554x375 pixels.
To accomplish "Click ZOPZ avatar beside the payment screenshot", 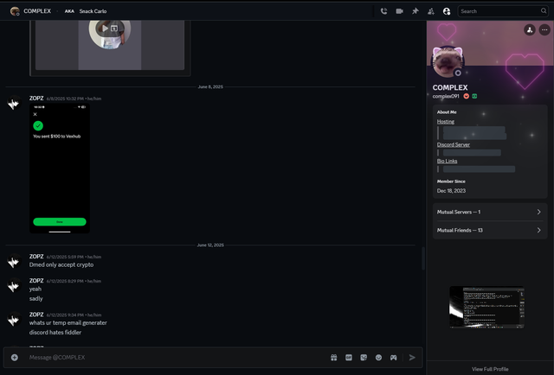I will coord(14,104).
